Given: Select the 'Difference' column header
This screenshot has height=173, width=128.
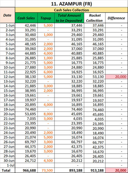Looking at the screenshot, I should (x=117, y=18).
